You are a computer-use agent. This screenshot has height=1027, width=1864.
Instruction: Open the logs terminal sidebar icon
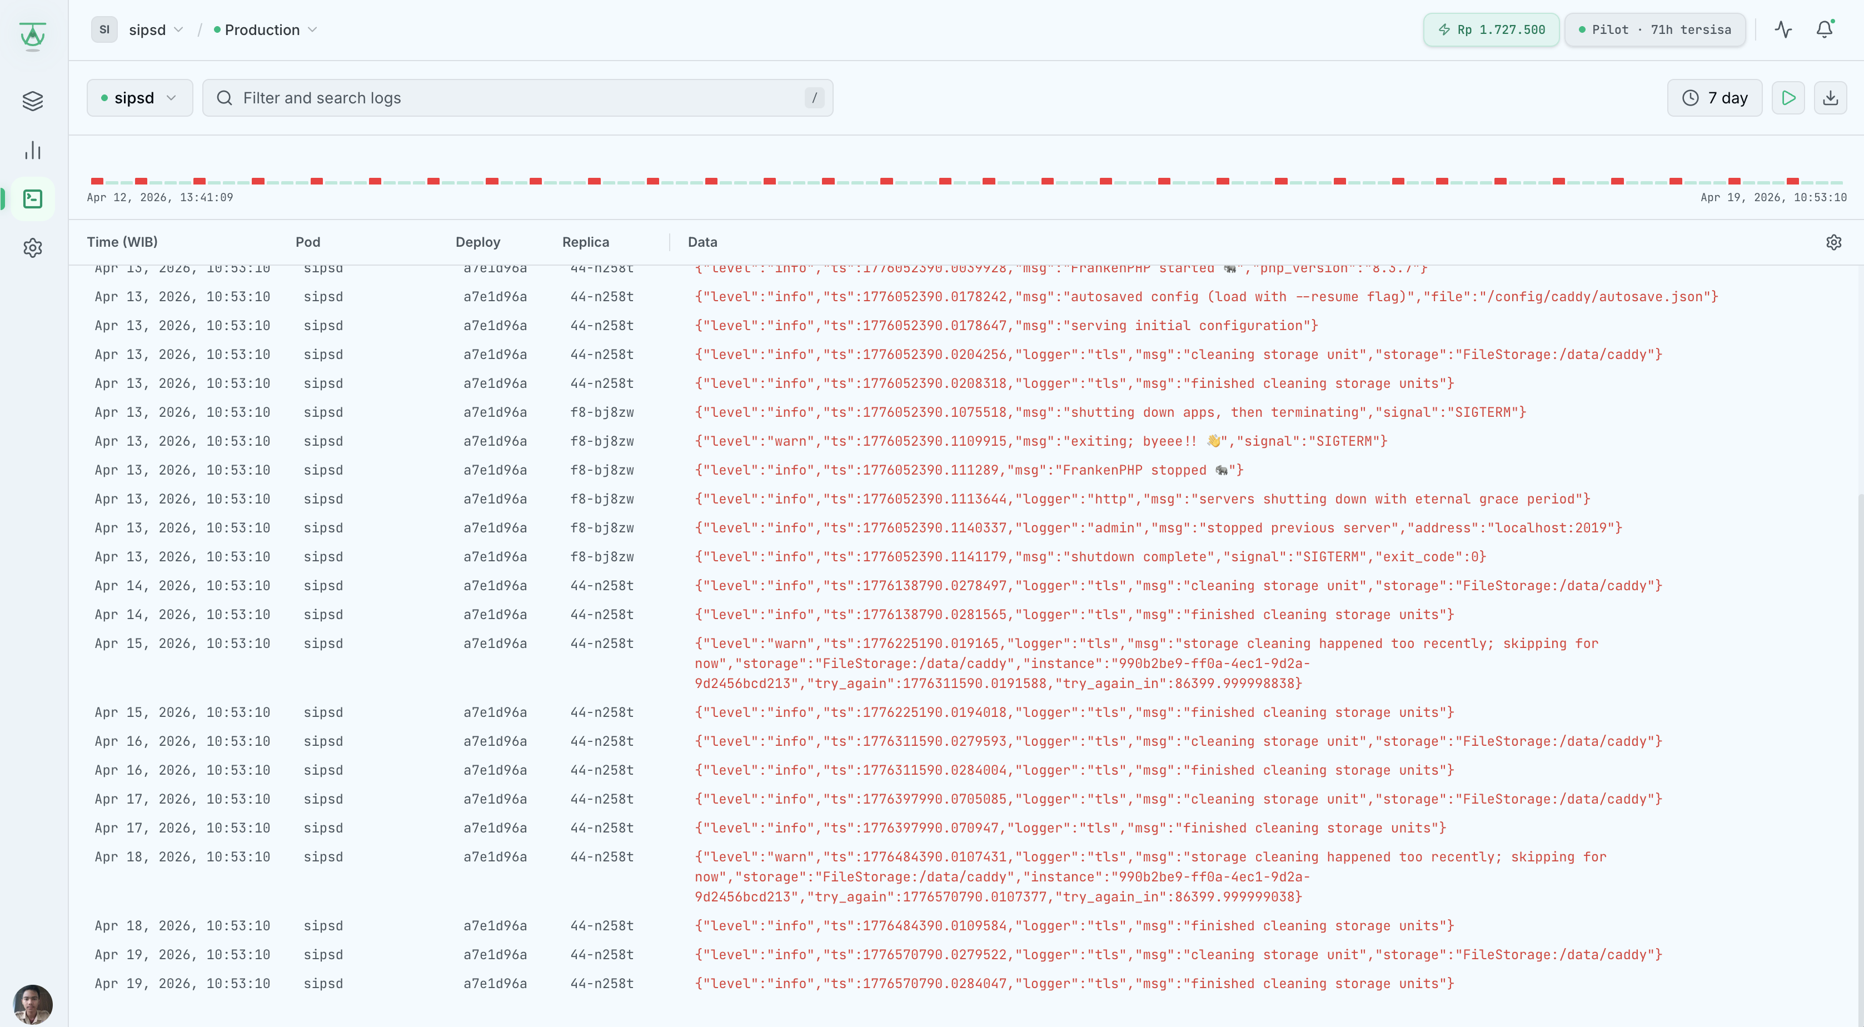[x=33, y=199]
